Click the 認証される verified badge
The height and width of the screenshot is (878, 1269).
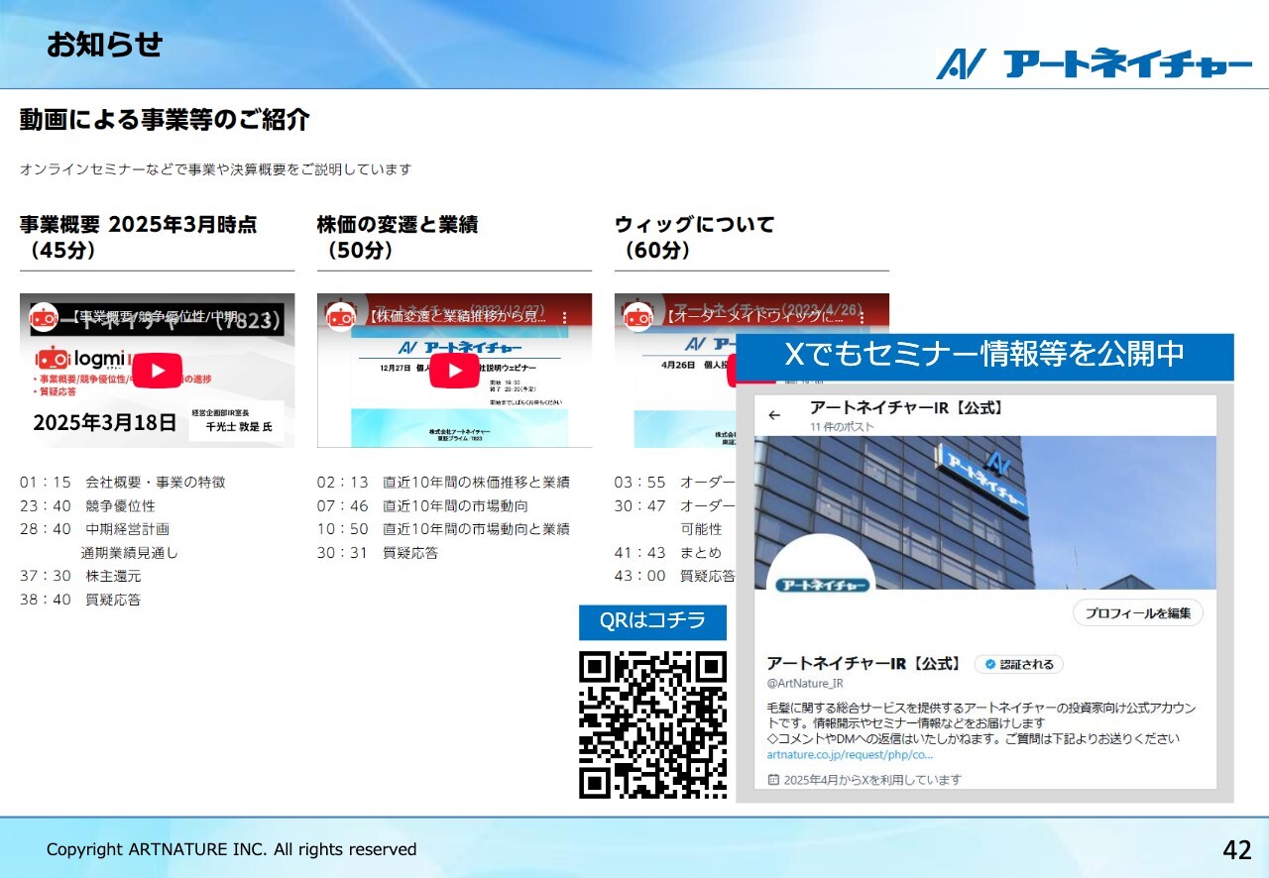(1018, 664)
